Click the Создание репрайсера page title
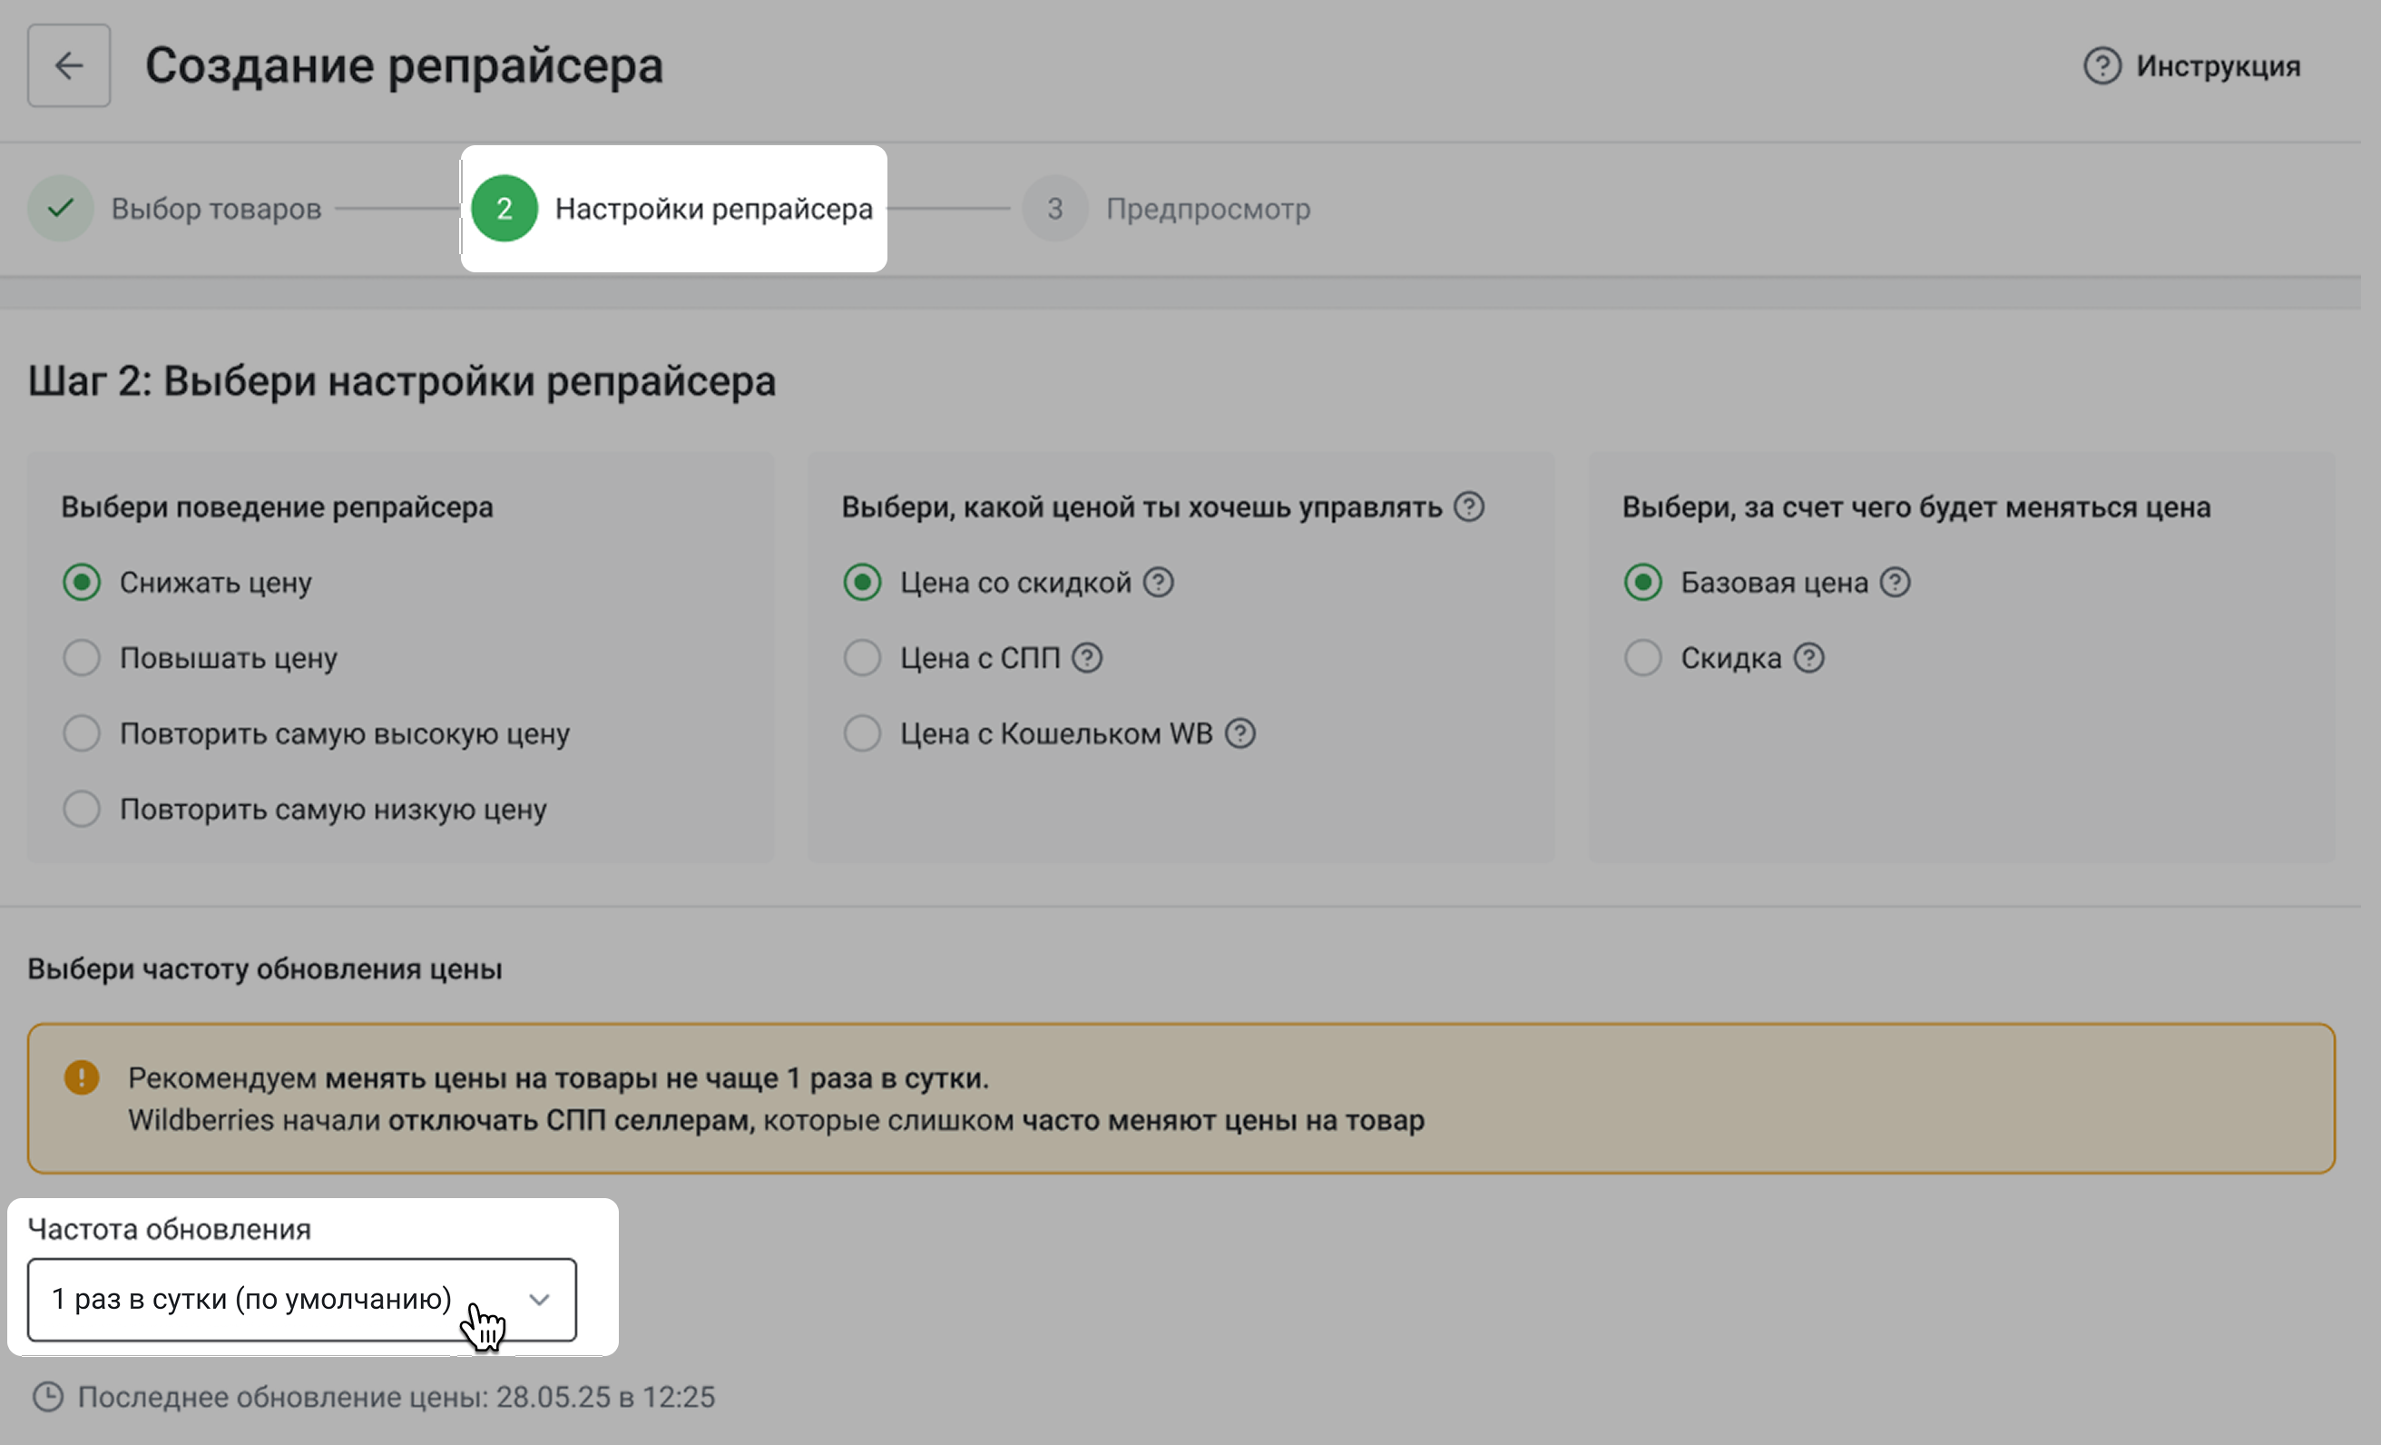Screen dimensions: 2381x1445 404,65
